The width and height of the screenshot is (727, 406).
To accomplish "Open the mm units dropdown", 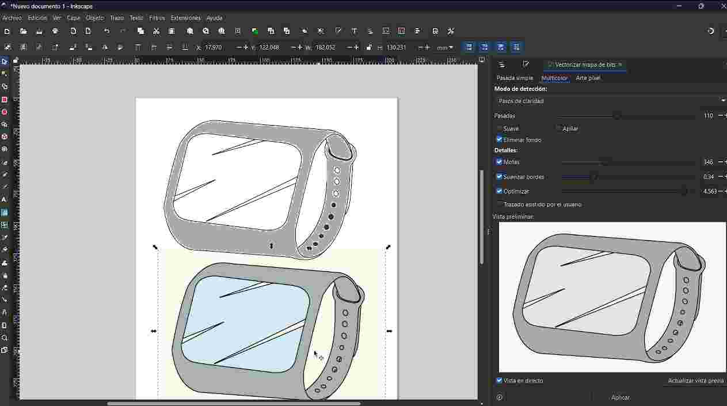I will [444, 47].
